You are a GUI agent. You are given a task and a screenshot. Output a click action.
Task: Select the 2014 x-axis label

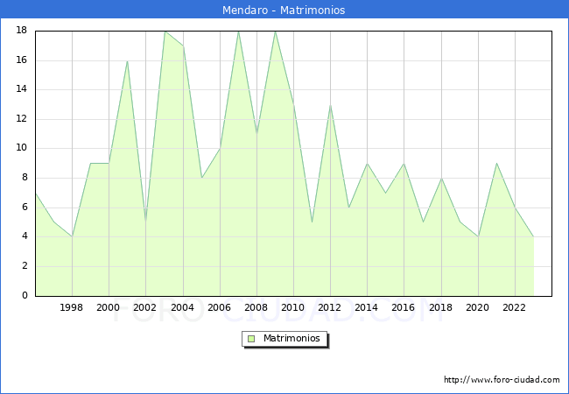(366, 307)
